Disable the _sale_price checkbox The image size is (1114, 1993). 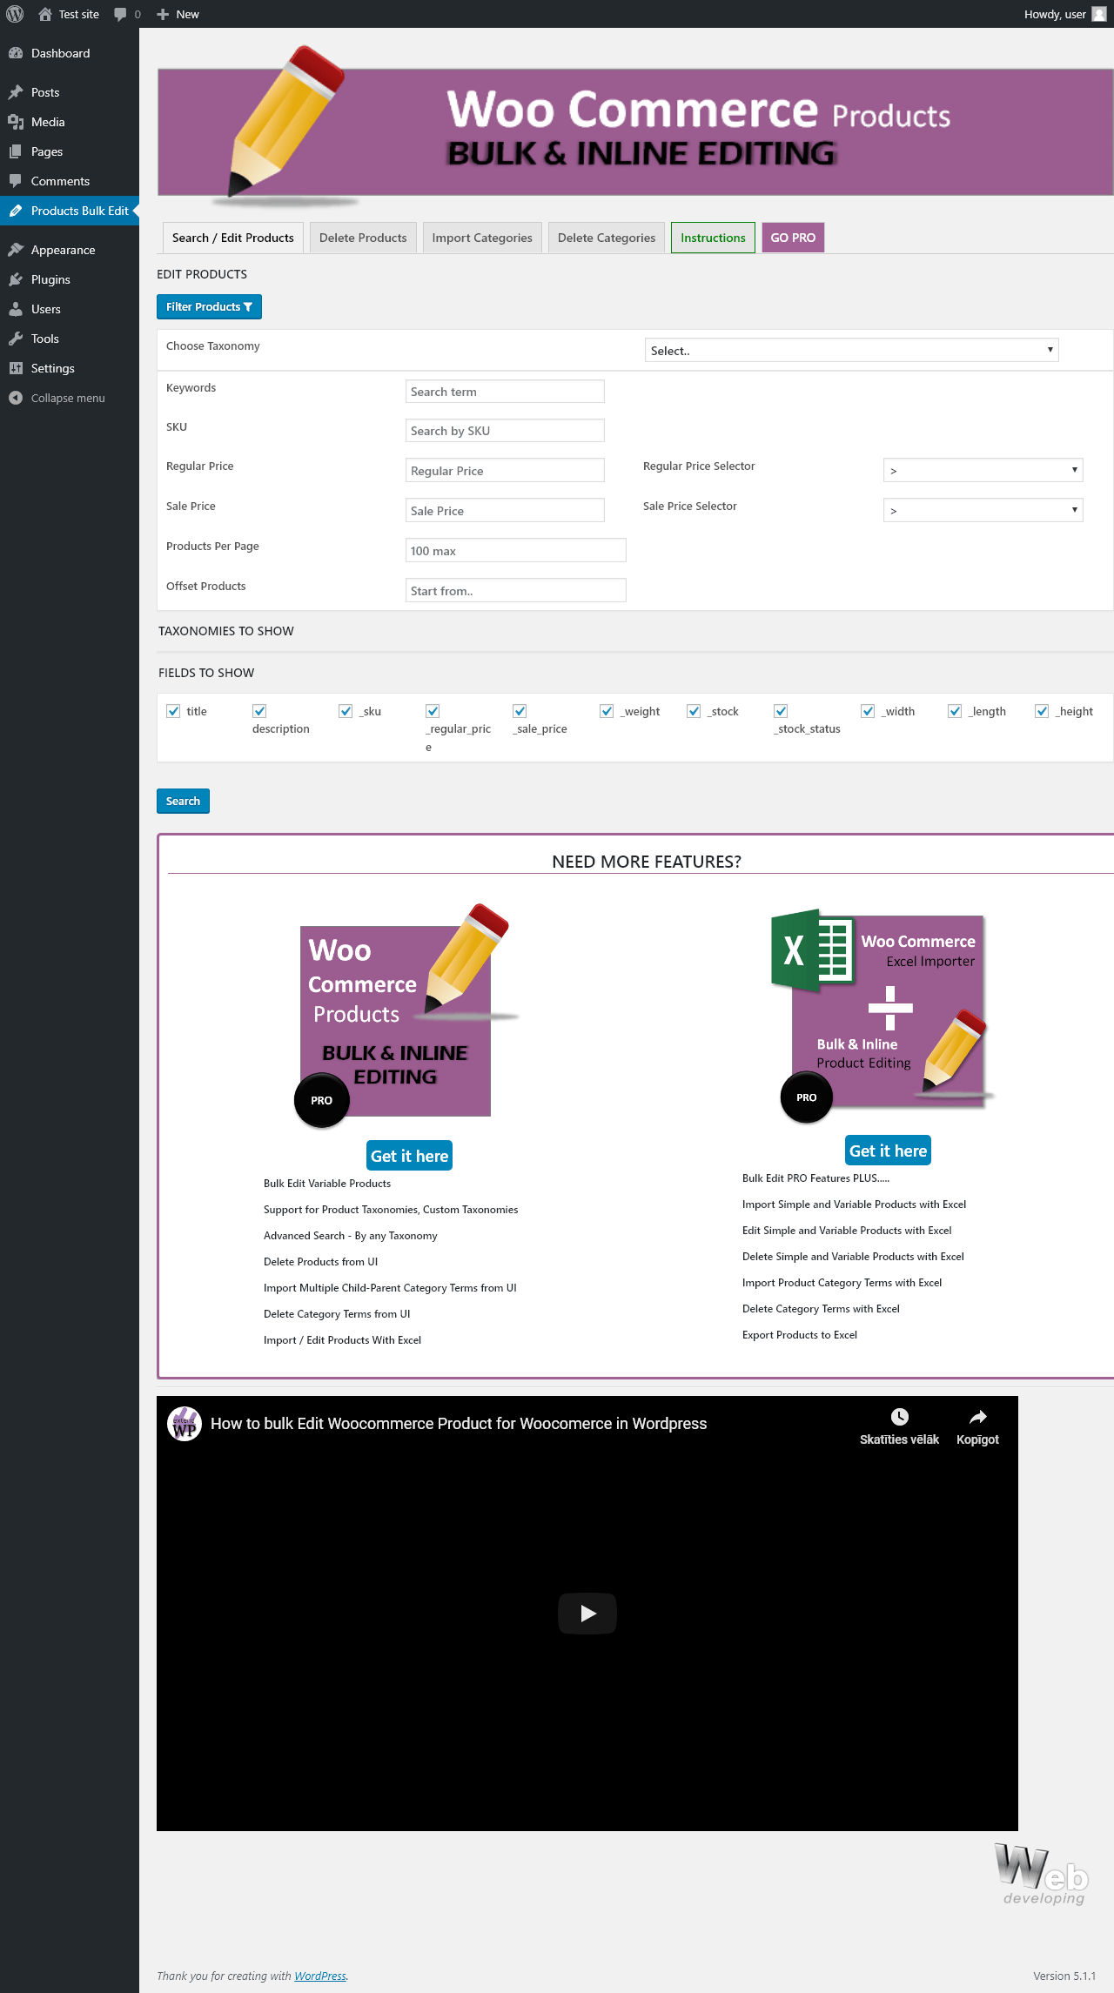click(520, 711)
